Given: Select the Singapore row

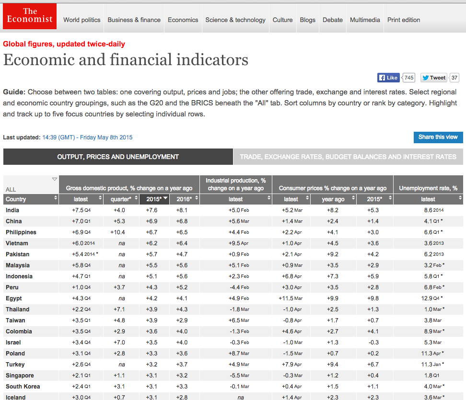Looking at the screenshot, I should [x=233, y=375].
